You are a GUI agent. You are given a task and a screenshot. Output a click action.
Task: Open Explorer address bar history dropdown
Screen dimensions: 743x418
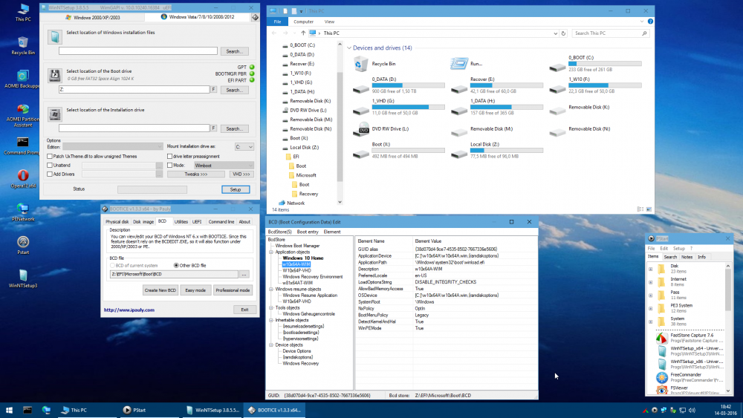[555, 33]
